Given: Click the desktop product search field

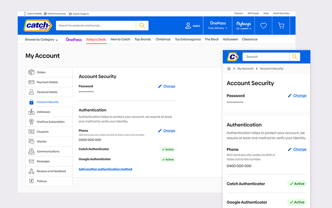Looking at the screenshot, I should point(96,25).
